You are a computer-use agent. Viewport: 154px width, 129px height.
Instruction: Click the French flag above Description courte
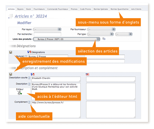click(x=33, y=74)
